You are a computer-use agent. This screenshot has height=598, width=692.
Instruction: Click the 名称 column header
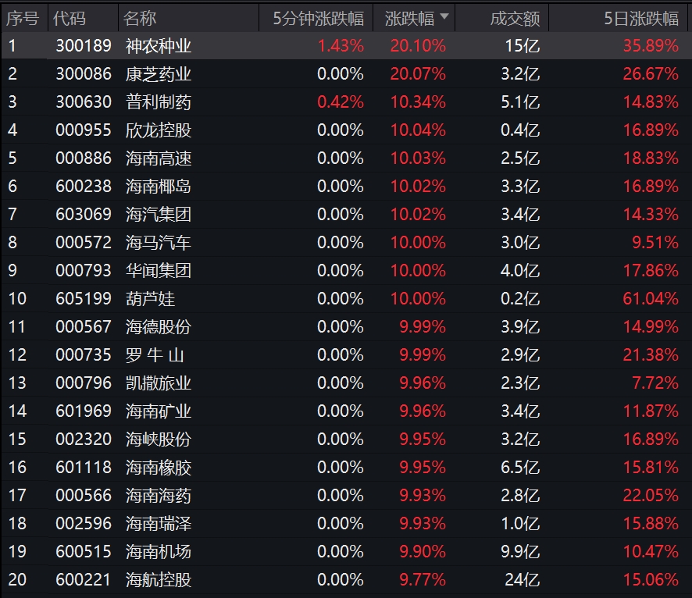pyautogui.click(x=140, y=19)
